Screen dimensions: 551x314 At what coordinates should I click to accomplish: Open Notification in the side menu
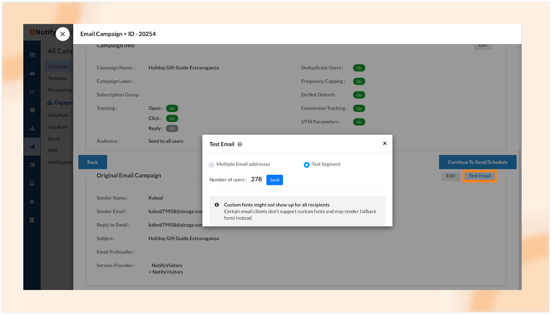click(x=60, y=162)
